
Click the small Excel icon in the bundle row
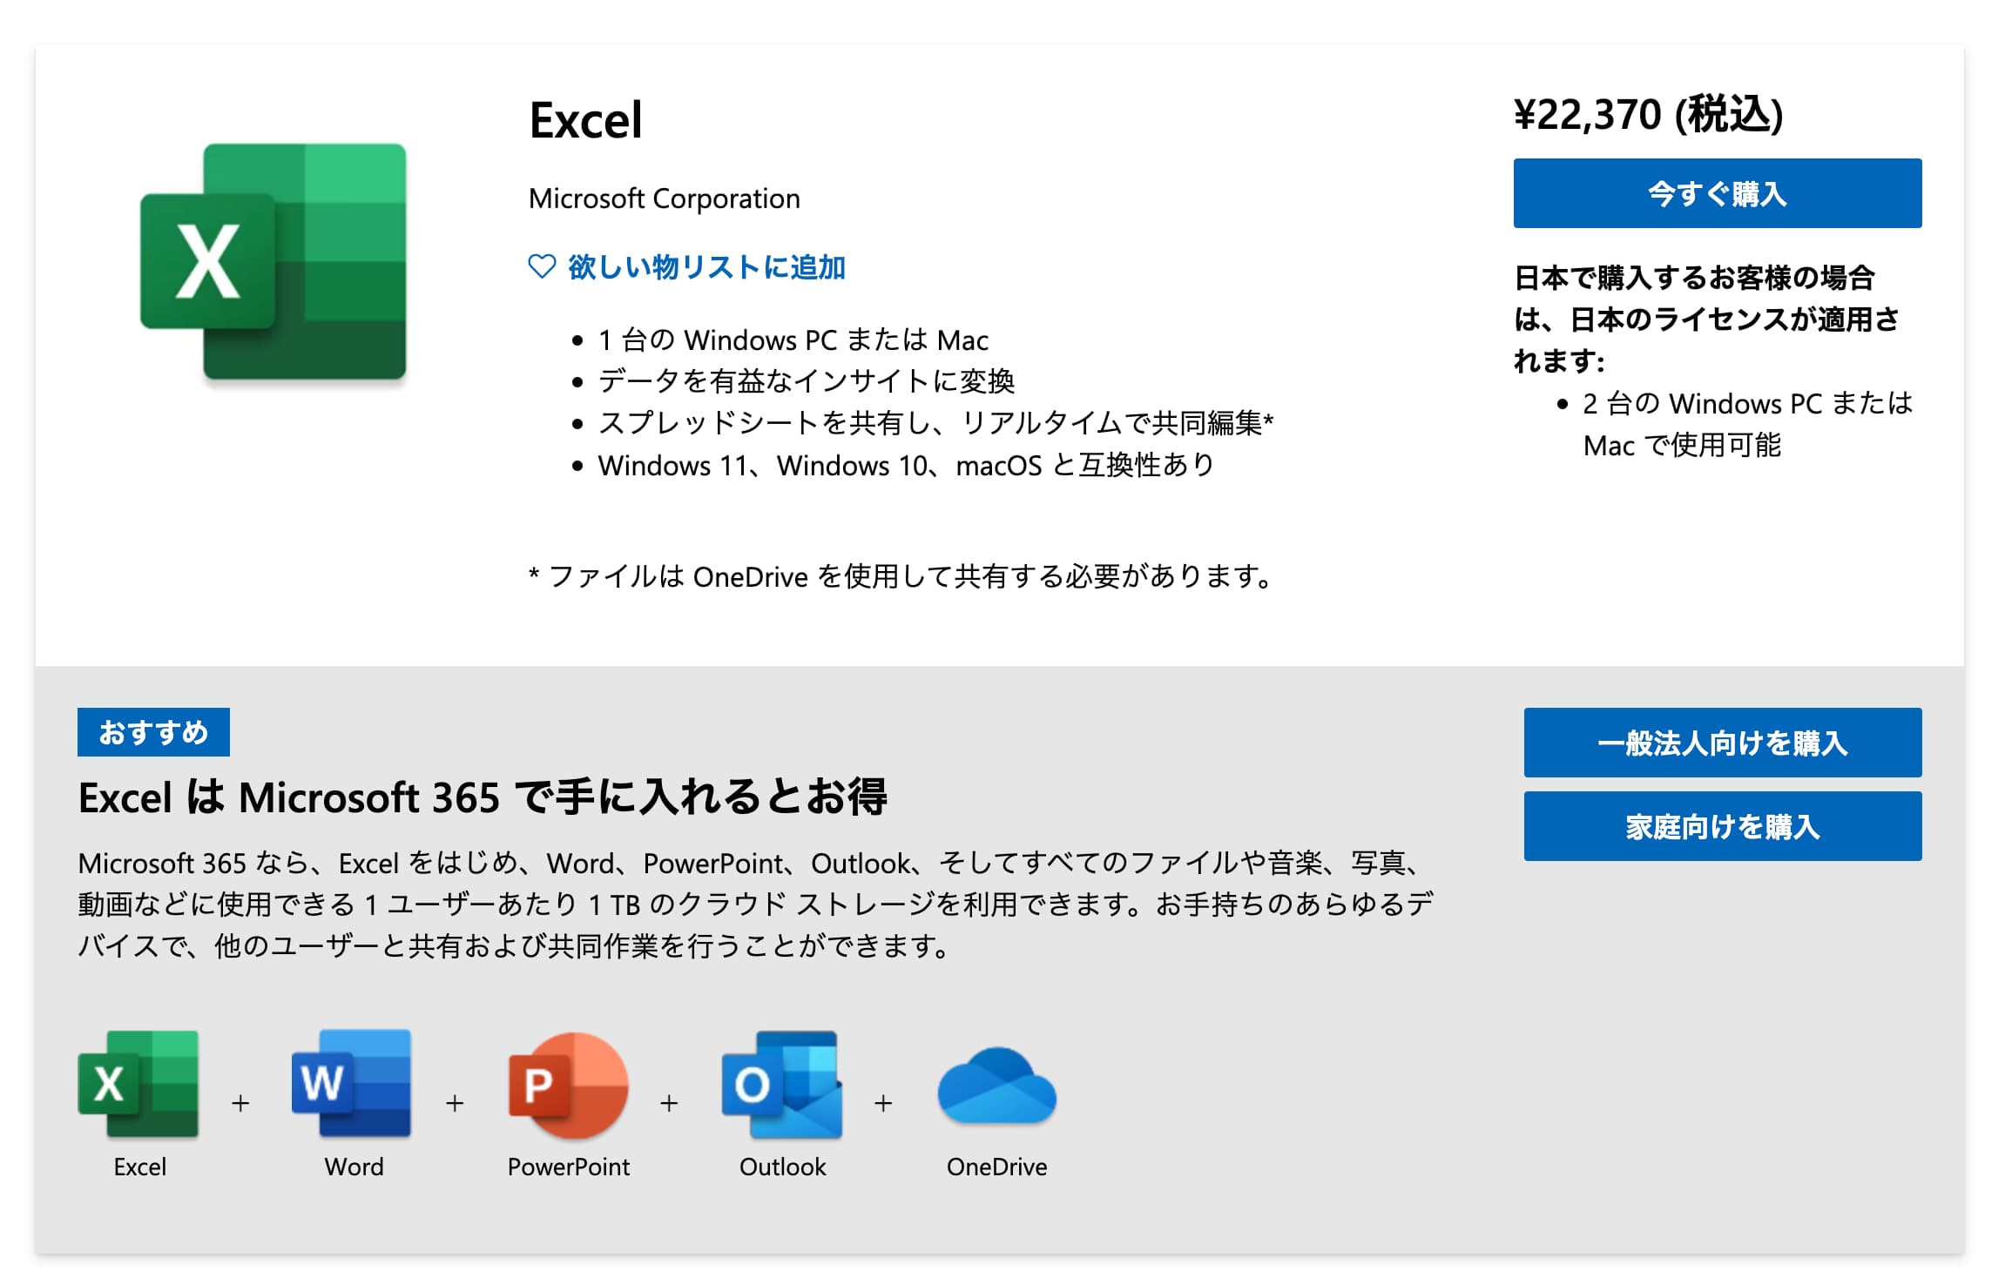(138, 1084)
